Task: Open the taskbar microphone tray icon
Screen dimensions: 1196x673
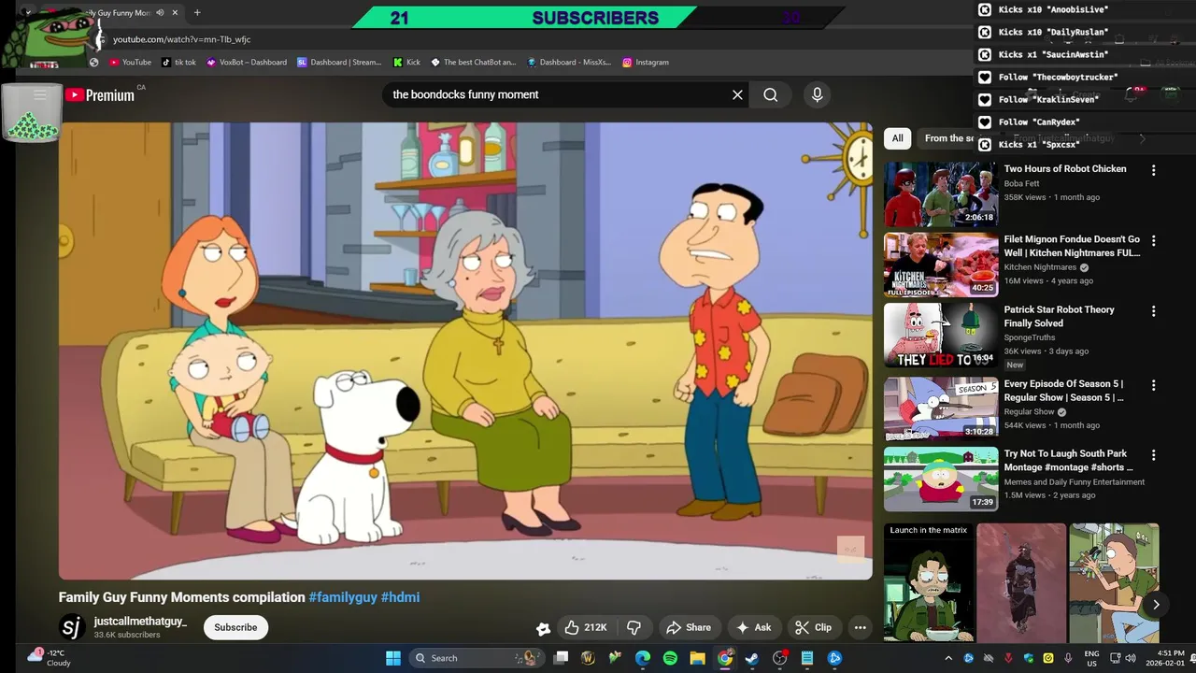Action: point(1068,658)
